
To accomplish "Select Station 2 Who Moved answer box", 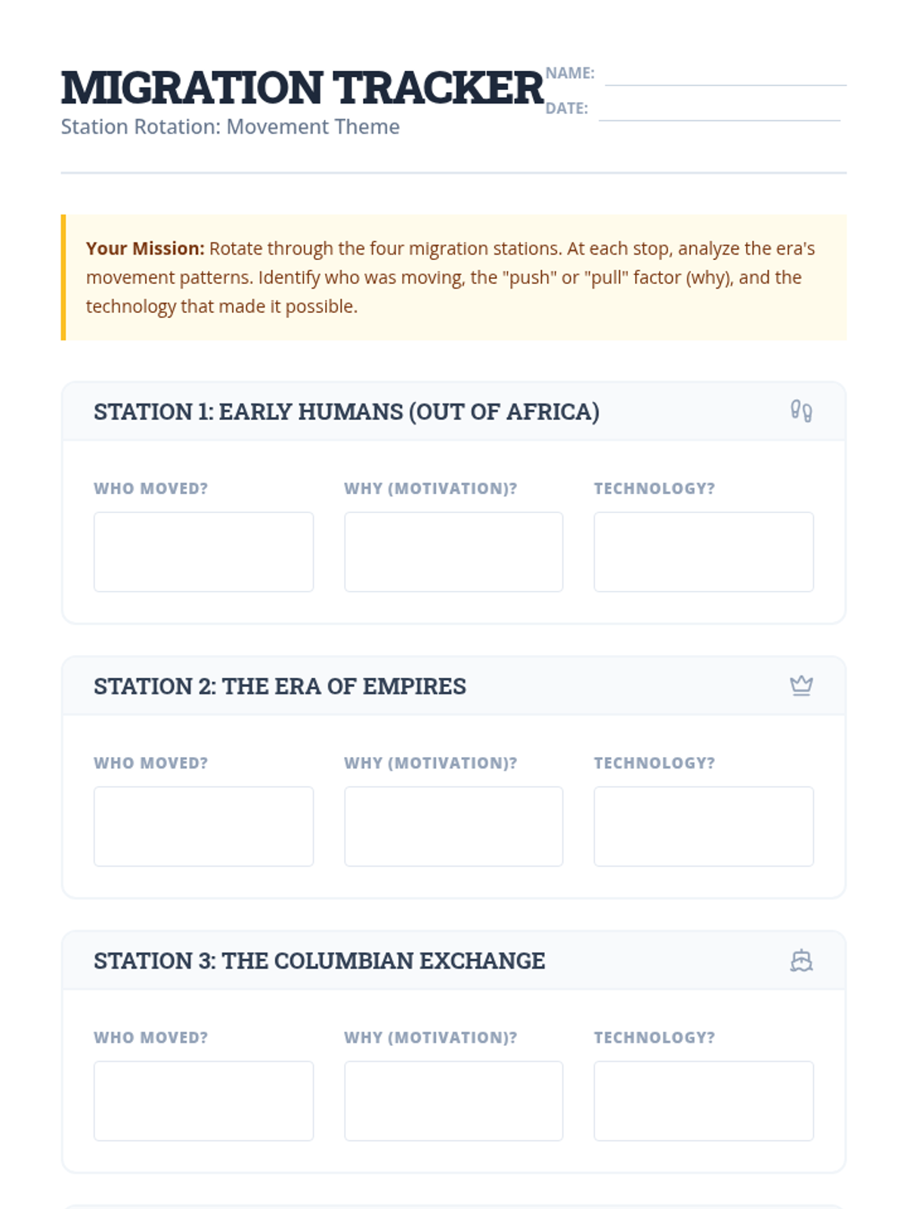I will coord(203,826).
